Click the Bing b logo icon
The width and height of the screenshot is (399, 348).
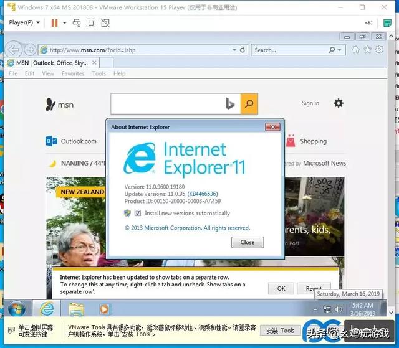(230, 103)
